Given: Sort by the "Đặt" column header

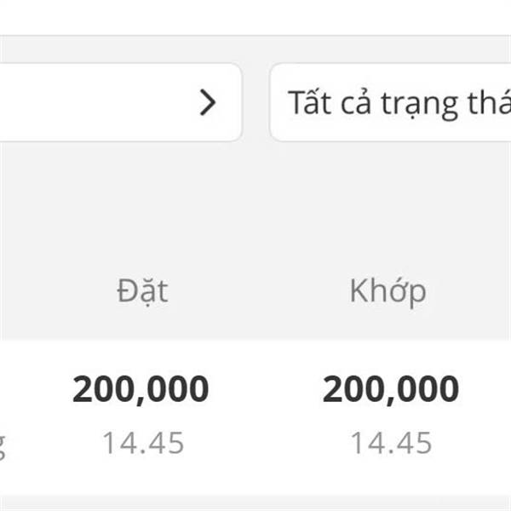Looking at the screenshot, I should click(142, 291).
